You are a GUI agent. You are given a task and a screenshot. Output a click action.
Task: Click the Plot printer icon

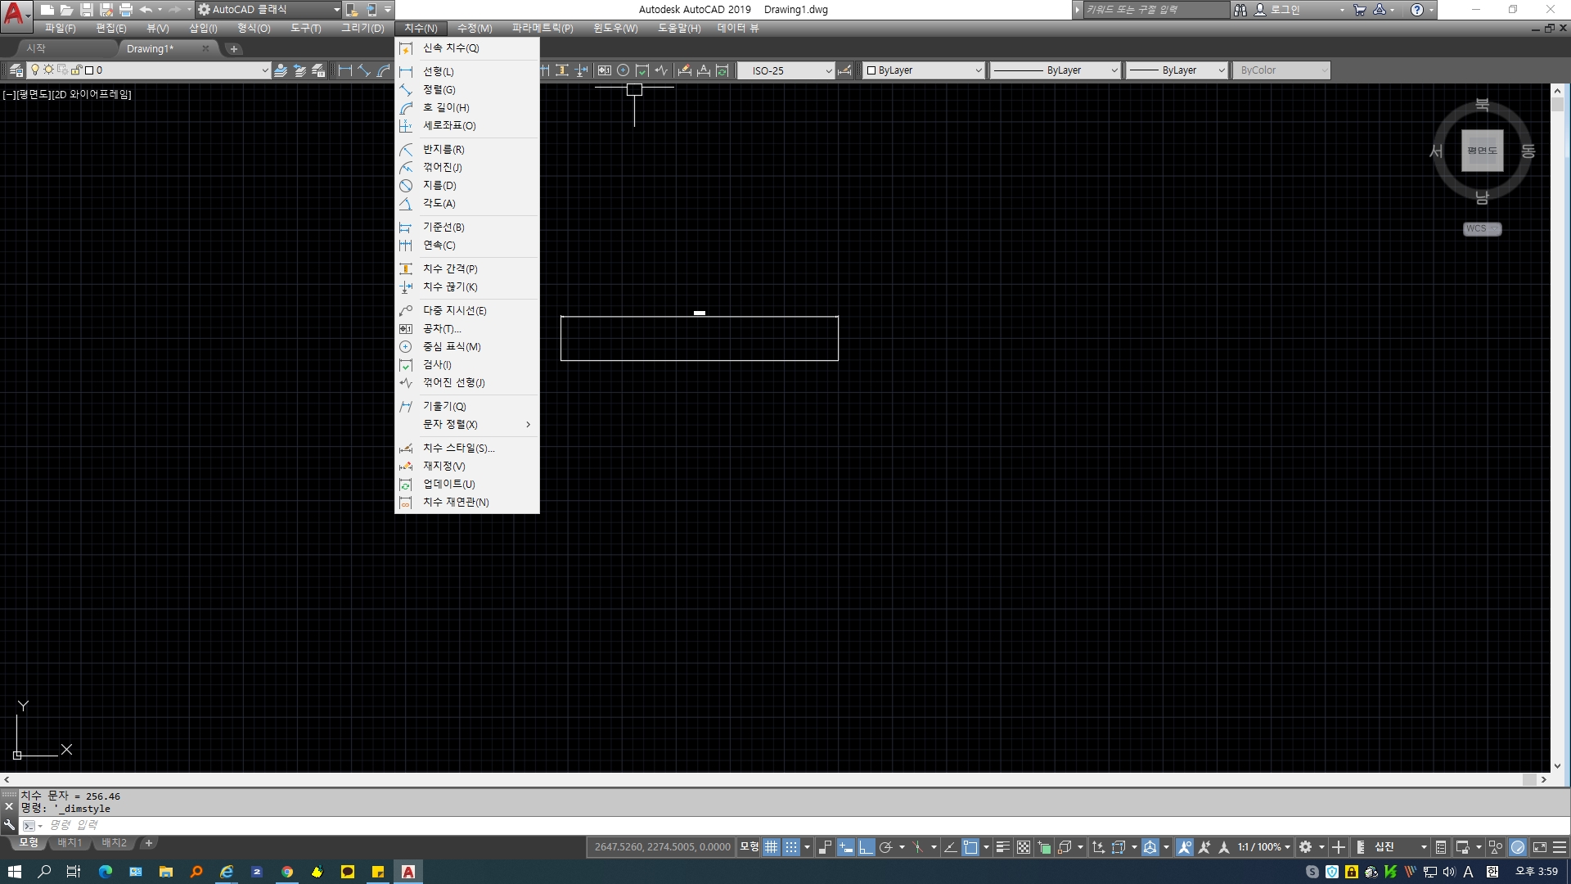pyautogui.click(x=126, y=10)
